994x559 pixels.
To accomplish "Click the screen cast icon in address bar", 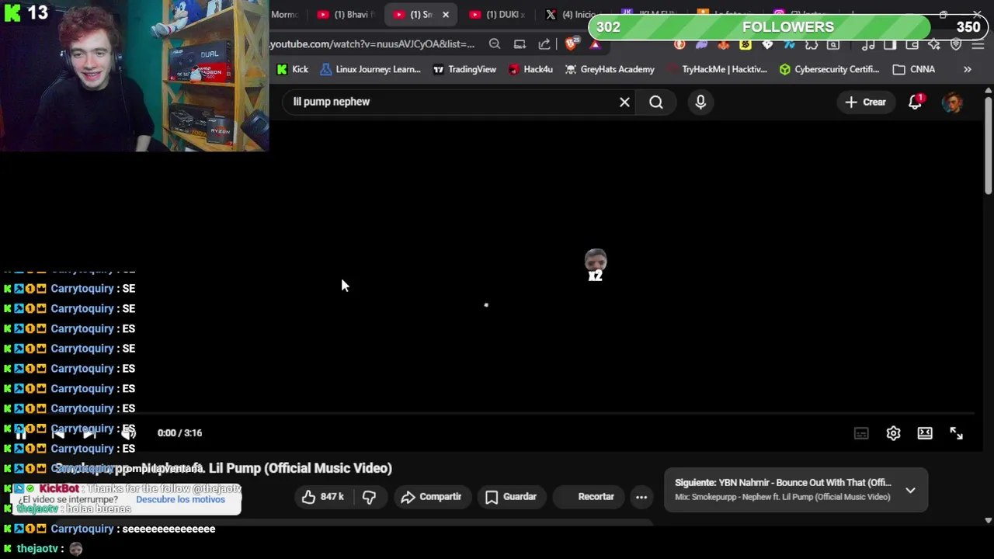I will [520, 44].
